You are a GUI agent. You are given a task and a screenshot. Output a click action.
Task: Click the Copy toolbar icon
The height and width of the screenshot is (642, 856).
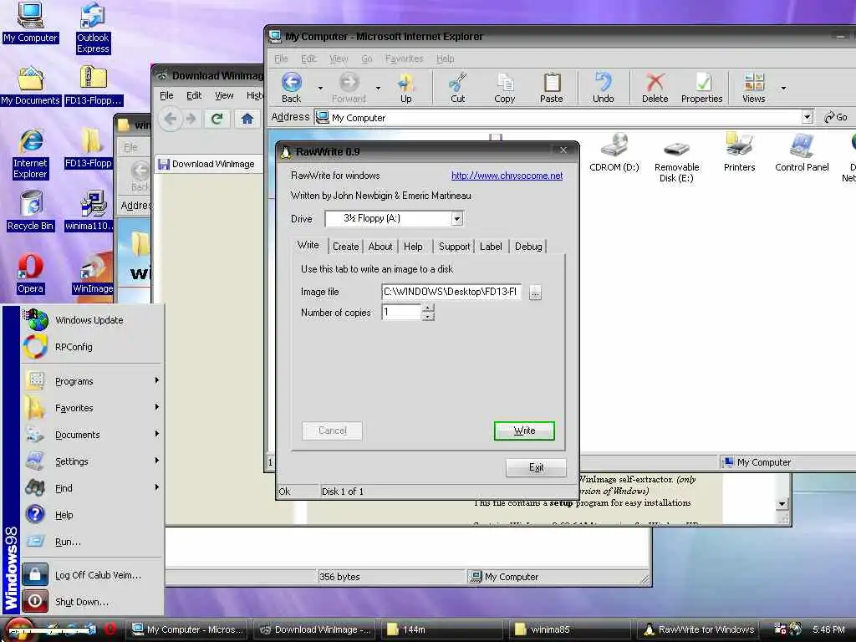pyautogui.click(x=504, y=87)
